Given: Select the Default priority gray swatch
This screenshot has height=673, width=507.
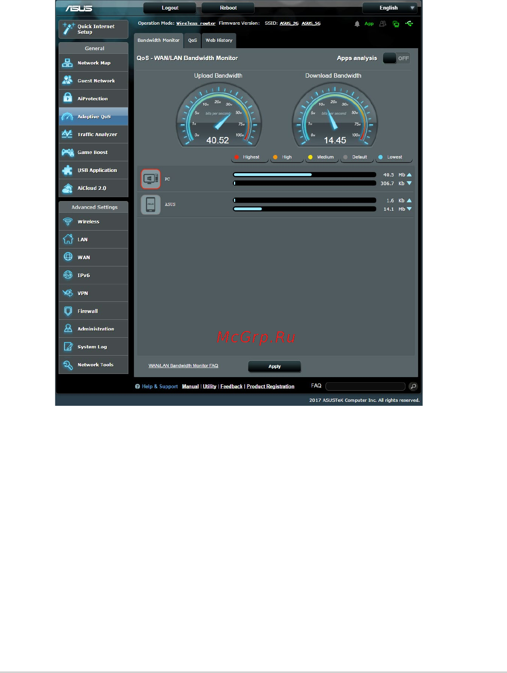Looking at the screenshot, I should coord(345,157).
